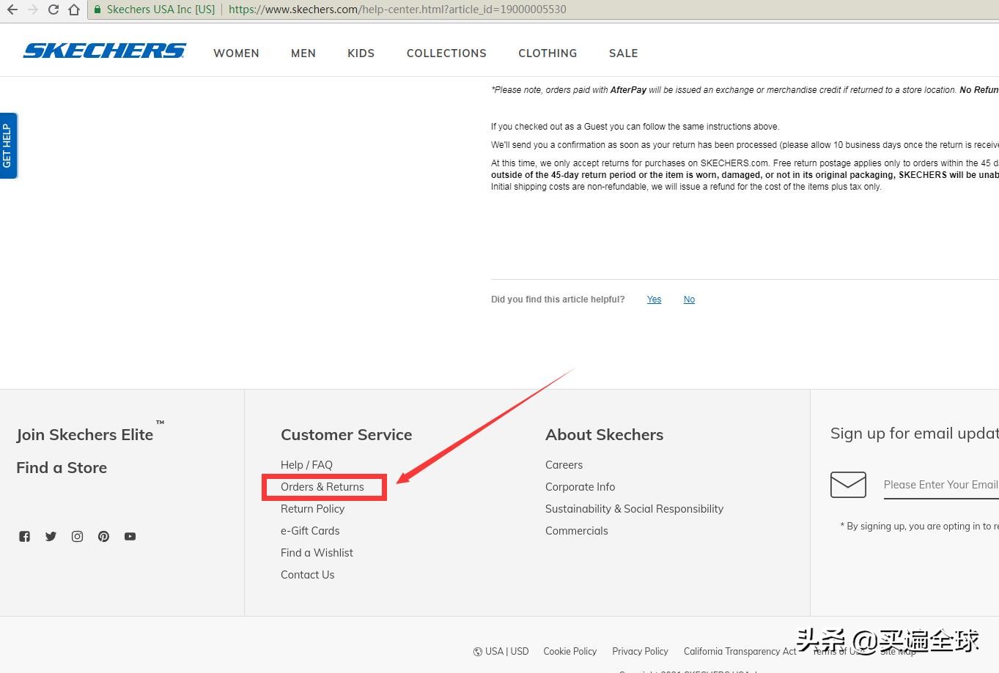Click the browser address bar URL

pos(397,10)
